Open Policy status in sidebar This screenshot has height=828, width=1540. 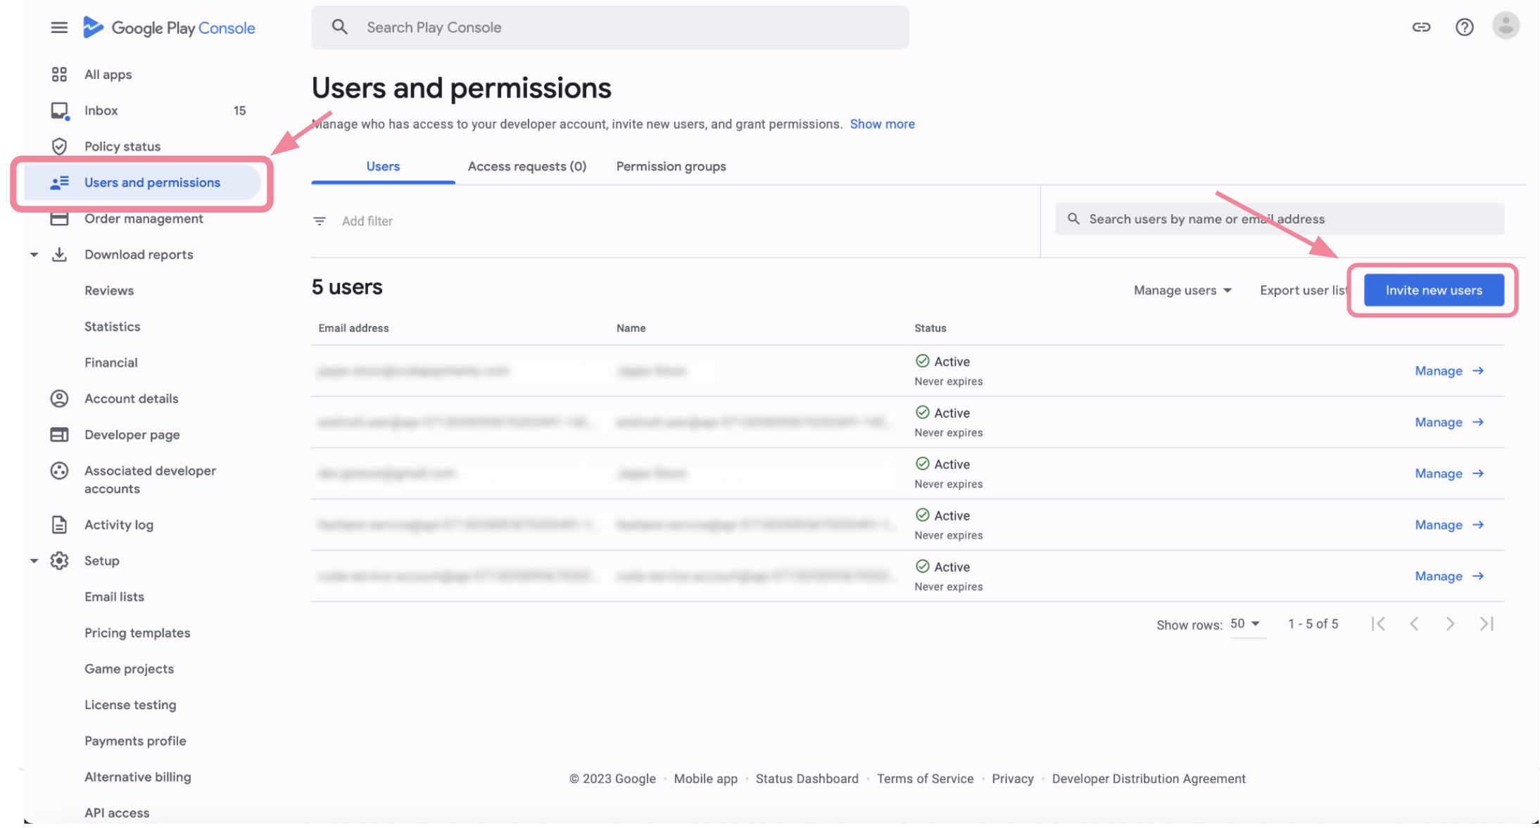pos(122,146)
